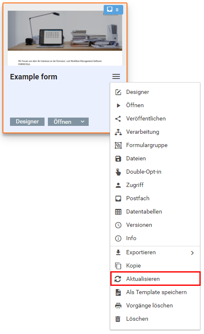Click the clock icon for Versionen
This screenshot has height=334, width=204.
pos(118,225)
